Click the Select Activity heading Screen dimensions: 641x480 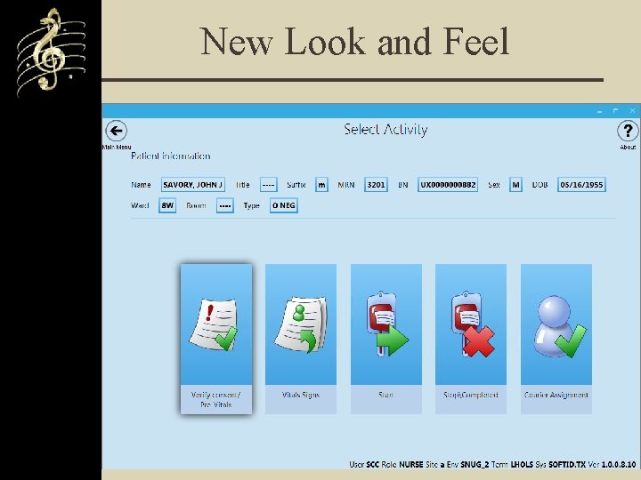(385, 130)
